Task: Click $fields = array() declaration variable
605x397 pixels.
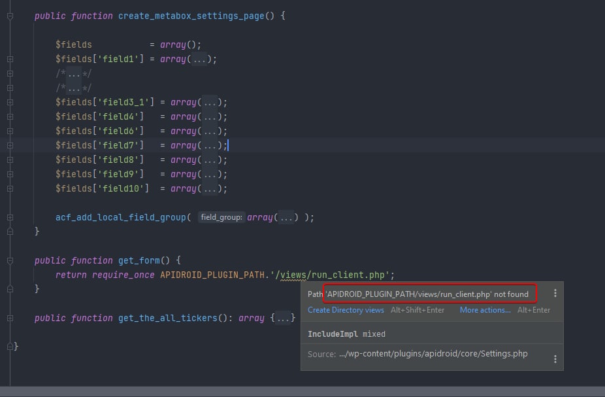Action: pos(74,44)
